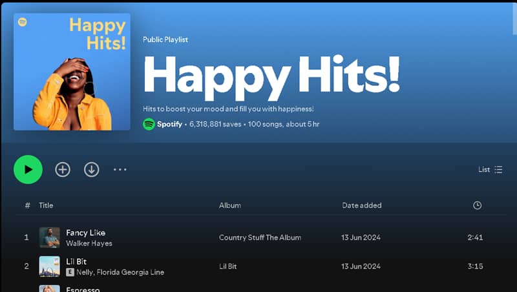Sort playlist by Title column

46,205
